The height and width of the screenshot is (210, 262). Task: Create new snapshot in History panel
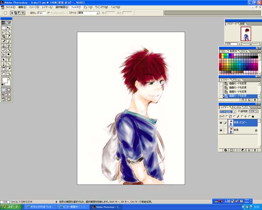click(x=249, y=100)
